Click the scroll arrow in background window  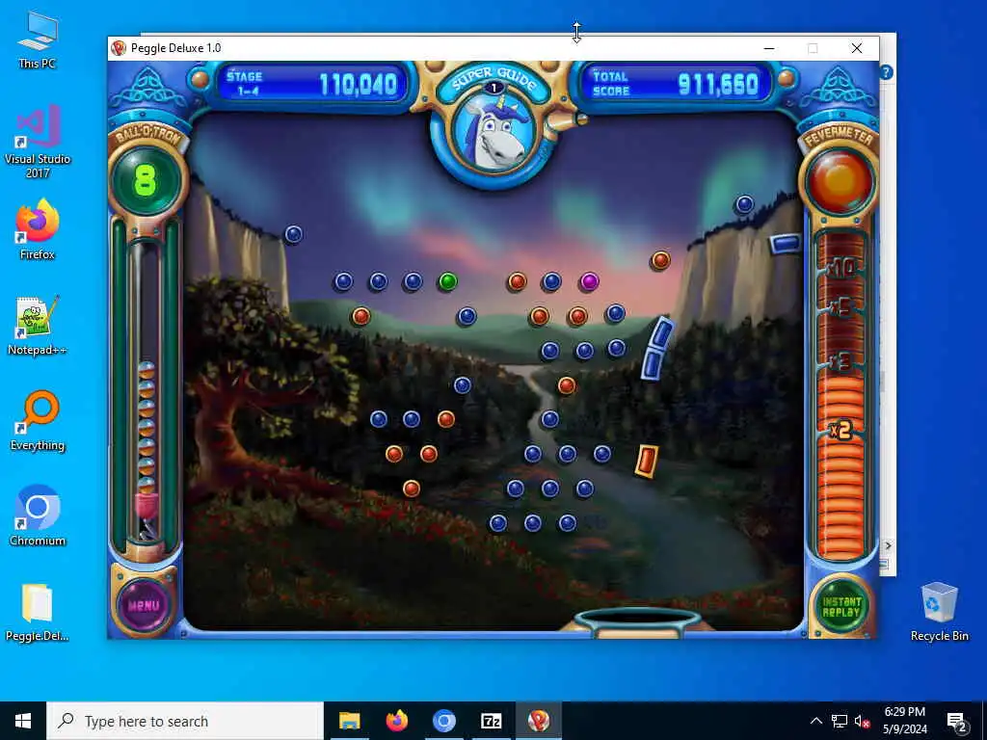[x=888, y=545]
